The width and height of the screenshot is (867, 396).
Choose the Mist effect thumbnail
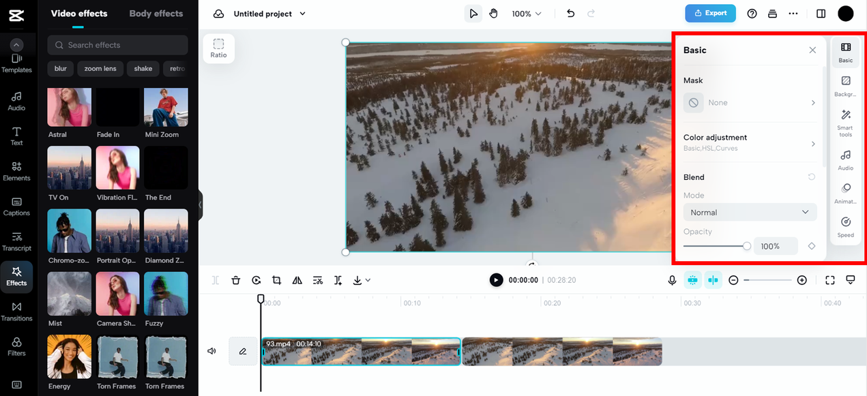[x=69, y=294]
